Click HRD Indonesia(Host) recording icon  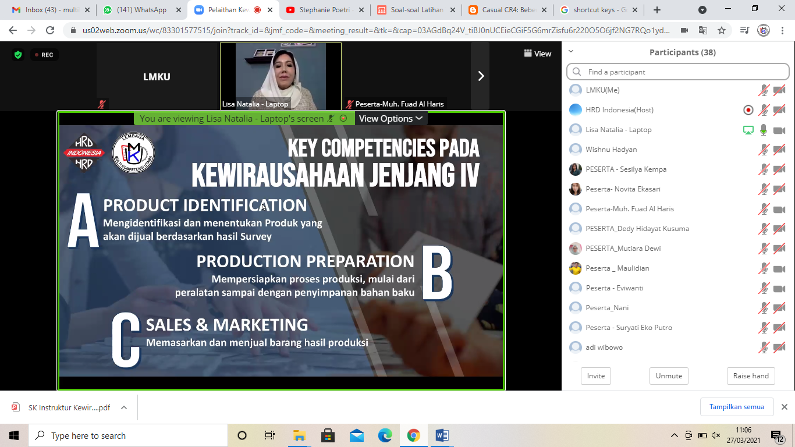748,110
